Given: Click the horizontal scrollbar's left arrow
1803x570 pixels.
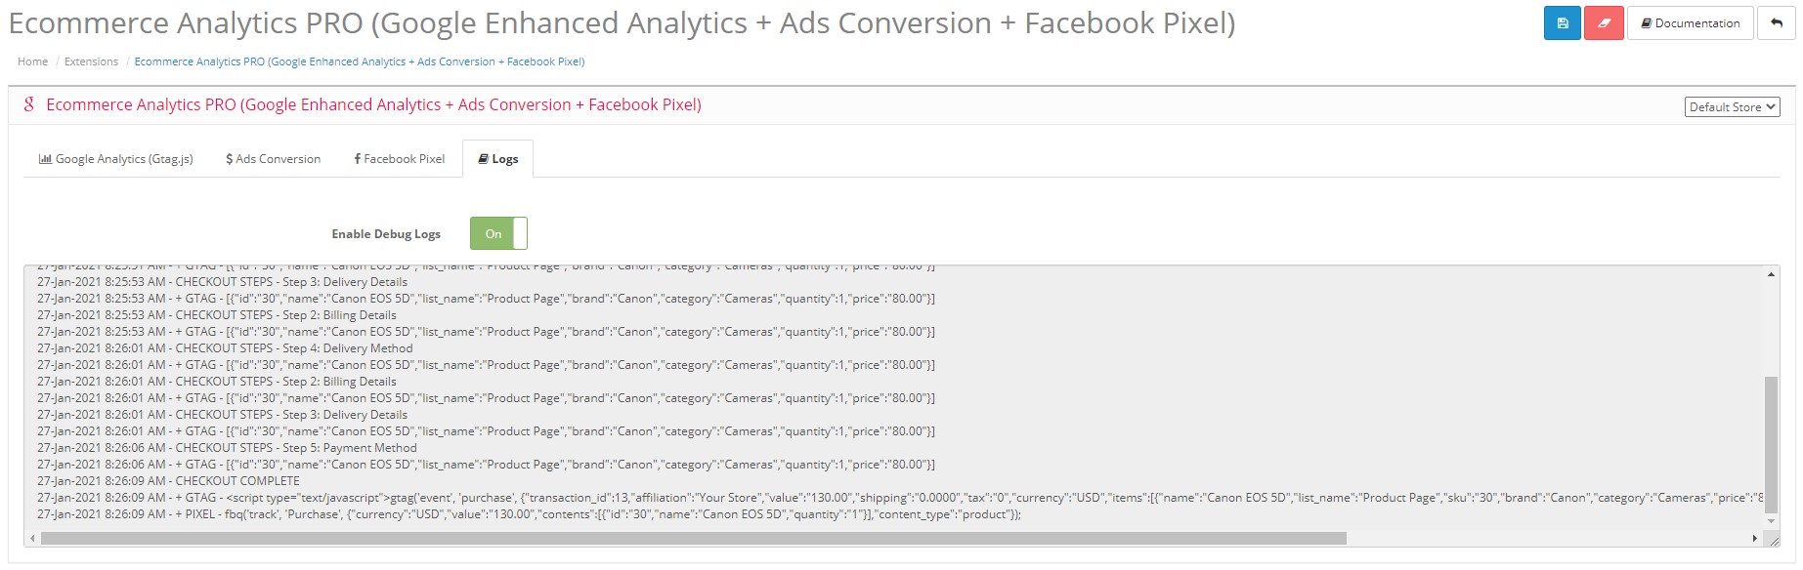Looking at the screenshot, I should click(32, 539).
